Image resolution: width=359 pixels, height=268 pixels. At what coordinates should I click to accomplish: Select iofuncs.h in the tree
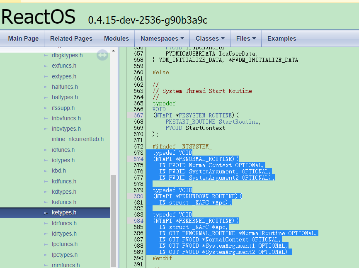(63, 150)
